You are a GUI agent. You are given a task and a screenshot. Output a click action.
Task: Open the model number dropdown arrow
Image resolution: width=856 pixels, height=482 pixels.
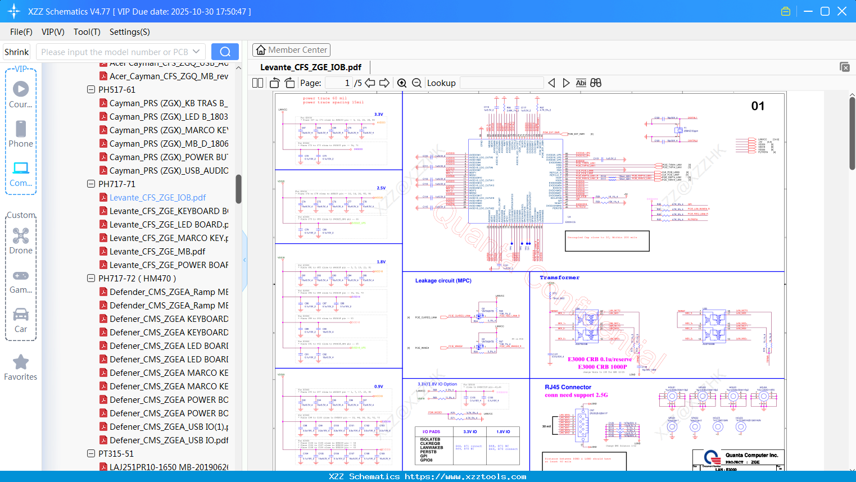click(196, 52)
